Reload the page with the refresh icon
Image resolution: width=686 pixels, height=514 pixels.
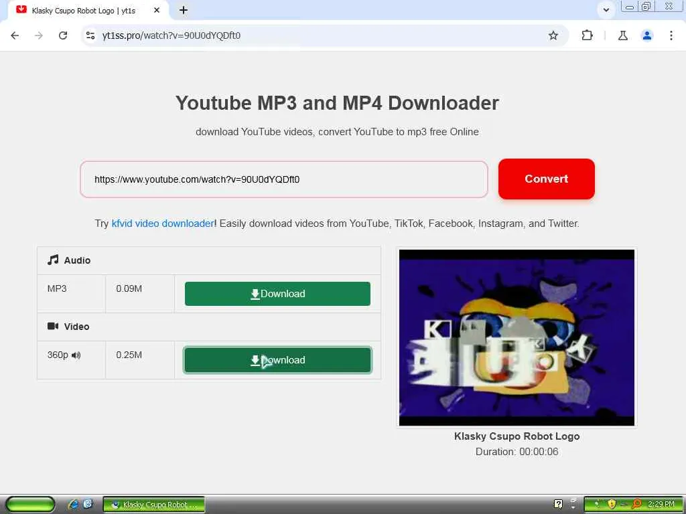tap(63, 35)
